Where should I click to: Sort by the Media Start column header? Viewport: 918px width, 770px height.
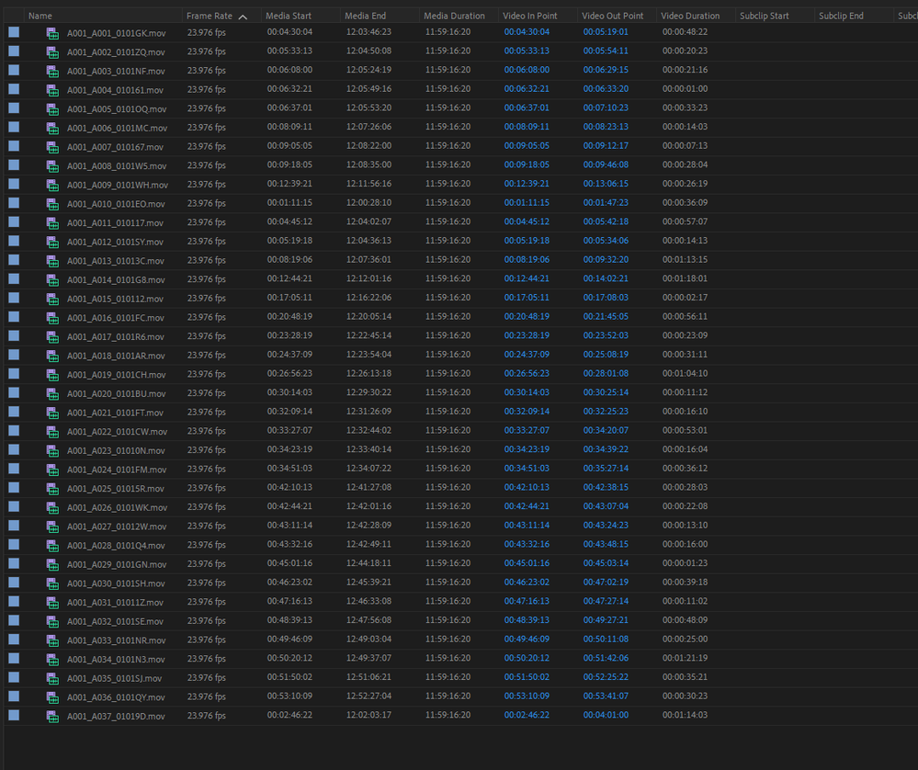[289, 16]
